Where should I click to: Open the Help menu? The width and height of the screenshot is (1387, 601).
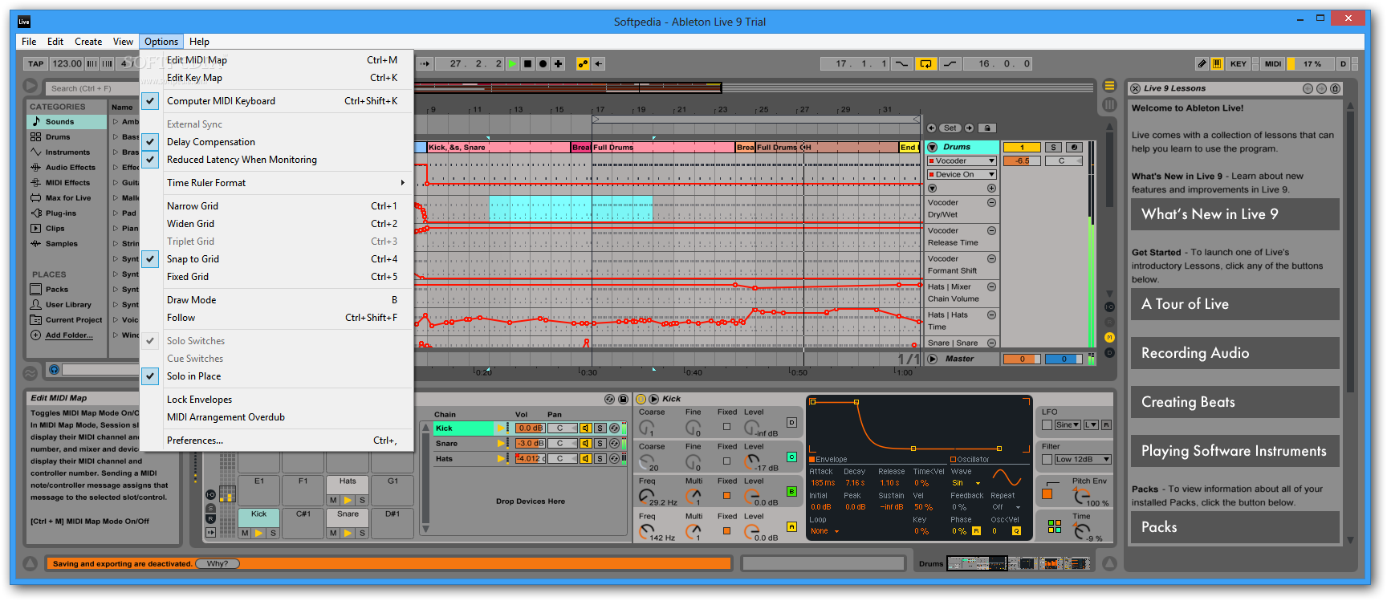coord(199,42)
